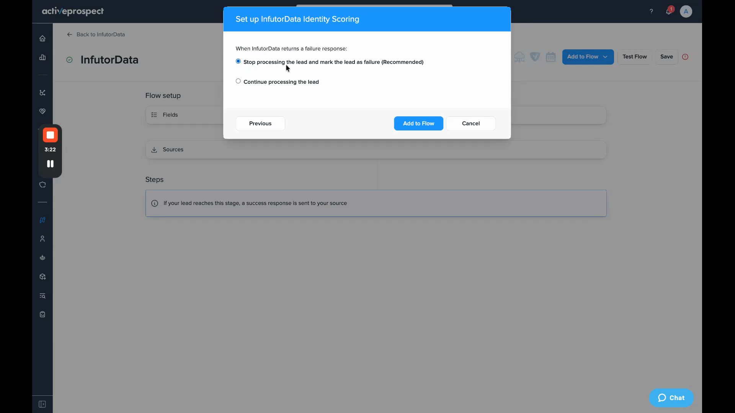735x413 pixels.
Task: Open the person sidebar icon
Action: pos(42,239)
